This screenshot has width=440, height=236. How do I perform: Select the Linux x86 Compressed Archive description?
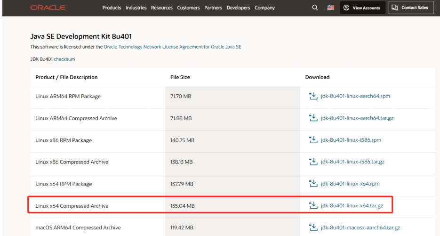click(72, 162)
